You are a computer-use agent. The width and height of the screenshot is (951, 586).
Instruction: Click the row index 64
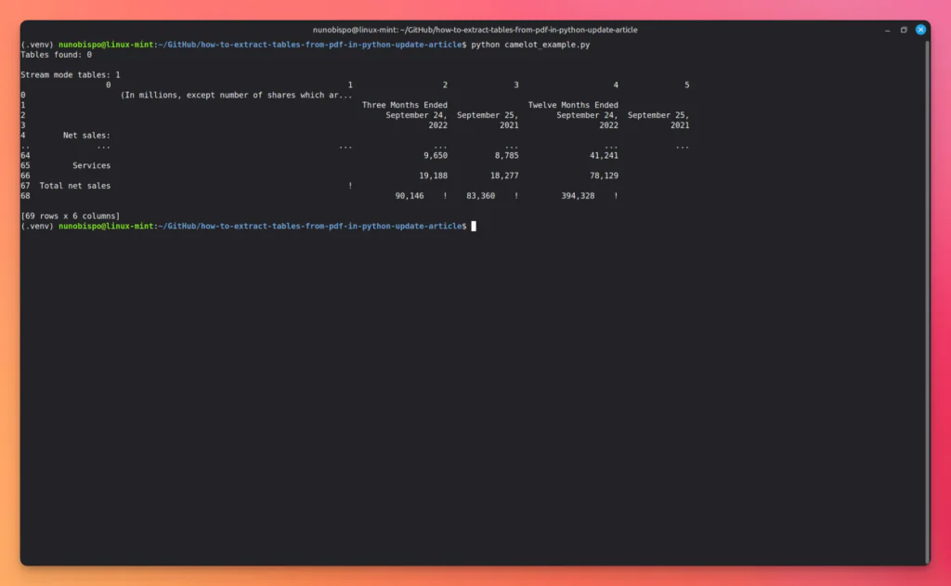[25, 155]
